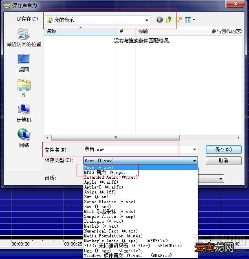Sort by 标题 column header

[172, 31]
